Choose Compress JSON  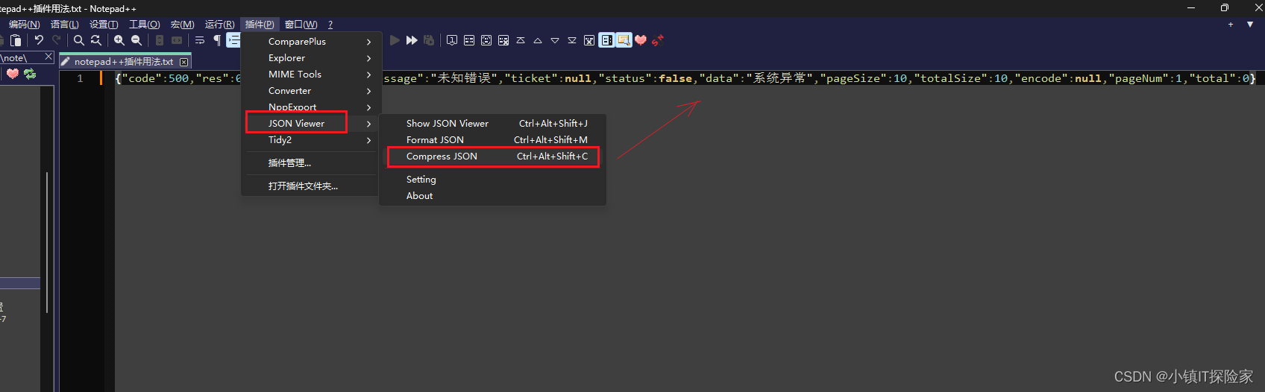(493, 157)
